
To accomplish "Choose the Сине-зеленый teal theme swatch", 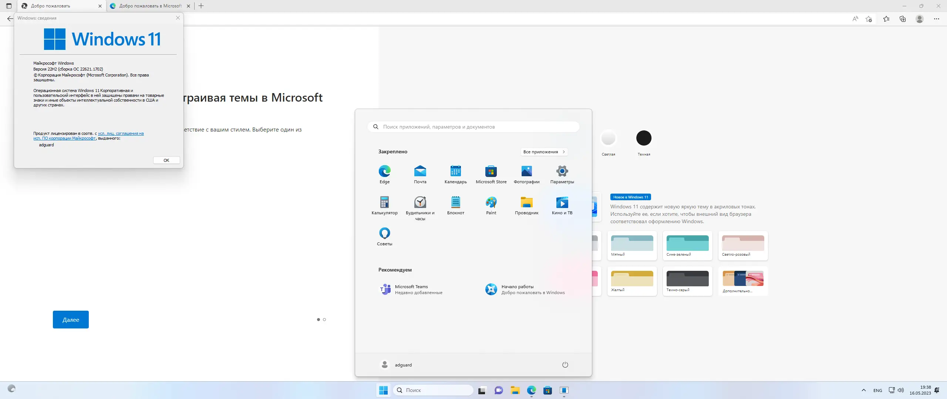I will point(687,244).
